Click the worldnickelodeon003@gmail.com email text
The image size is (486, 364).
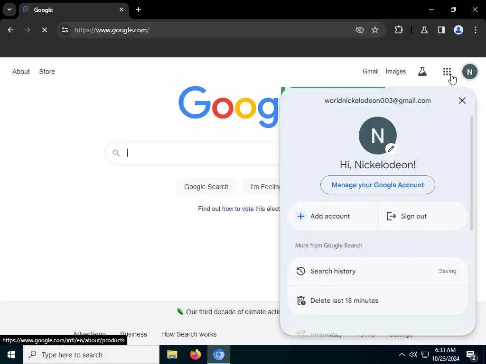(x=377, y=100)
